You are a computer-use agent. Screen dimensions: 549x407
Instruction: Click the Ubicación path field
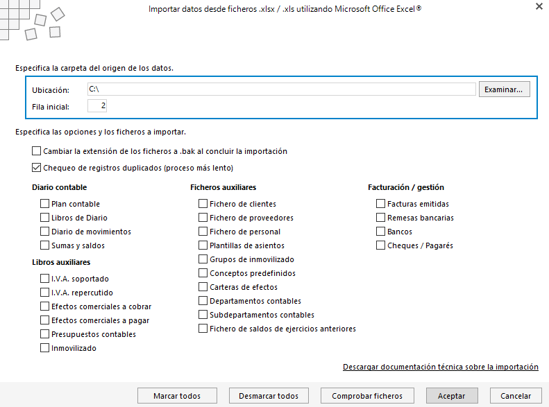click(282, 89)
